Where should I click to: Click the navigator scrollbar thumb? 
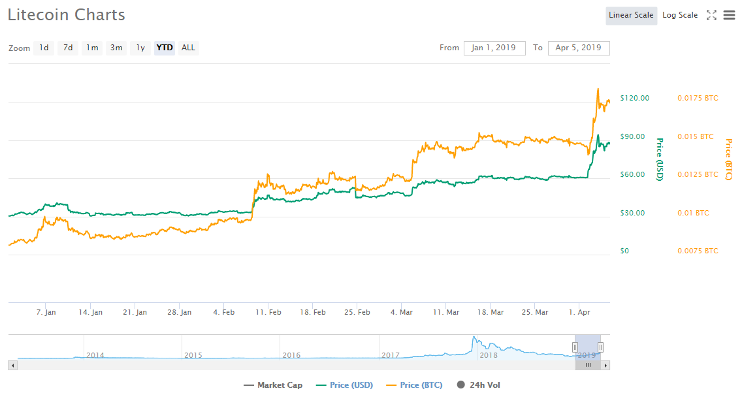[x=588, y=365]
